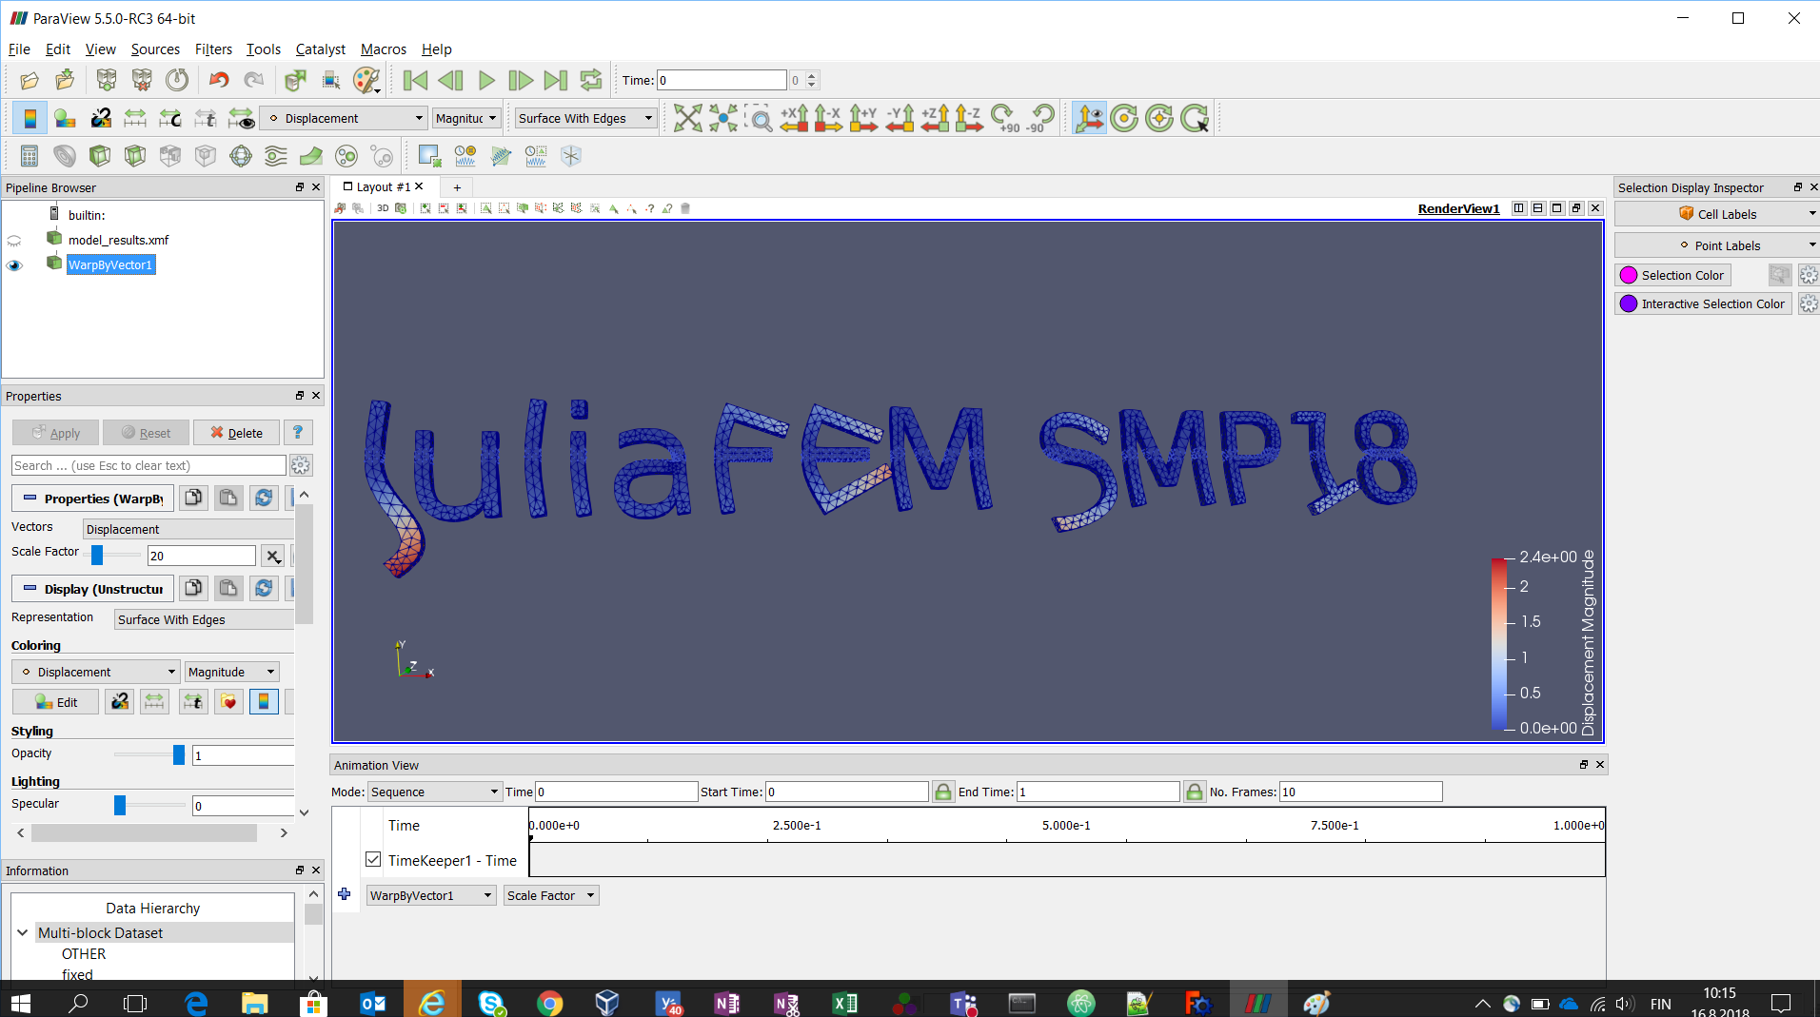The image size is (1820, 1017).
Task: Click the Calculator filter icon
Action: (30, 156)
